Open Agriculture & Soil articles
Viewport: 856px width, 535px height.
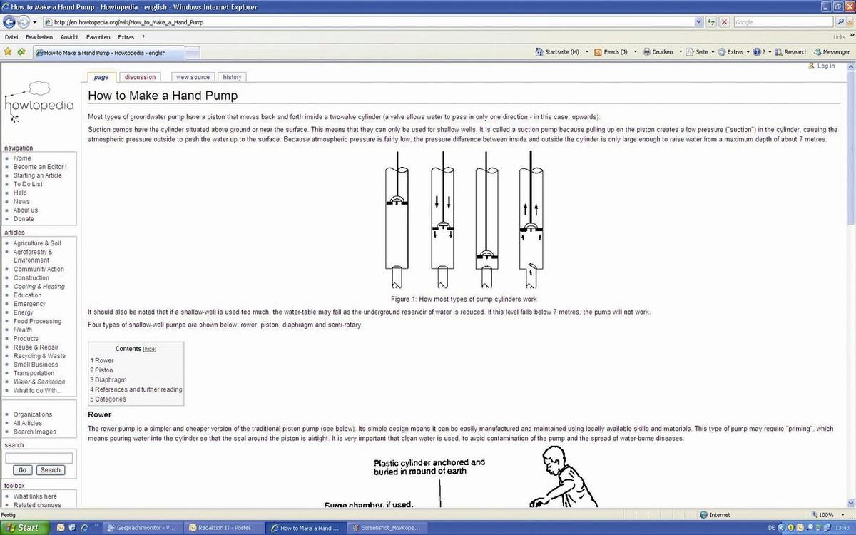click(37, 243)
